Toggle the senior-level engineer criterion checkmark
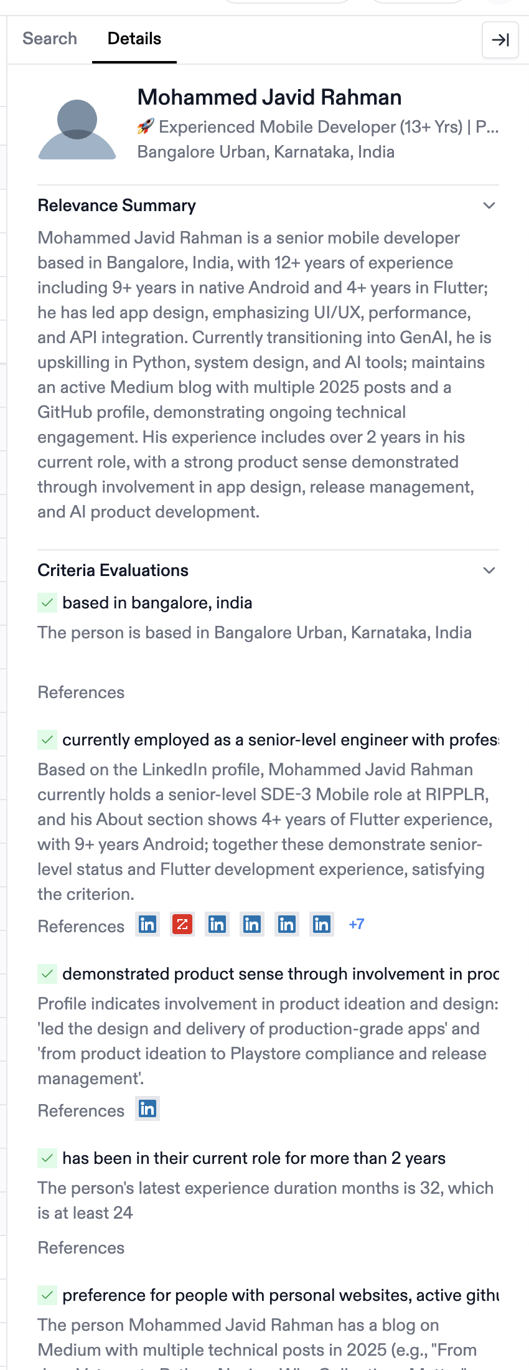The width and height of the screenshot is (529, 1370). tap(47, 740)
